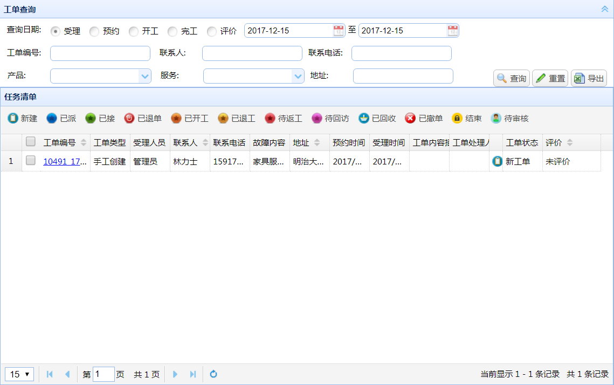The width and height of the screenshot is (614, 385).
Task: Select the 结束 lock icon
Action: click(x=457, y=118)
